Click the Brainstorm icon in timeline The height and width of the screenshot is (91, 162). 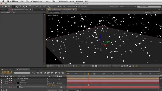click(x=56, y=73)
